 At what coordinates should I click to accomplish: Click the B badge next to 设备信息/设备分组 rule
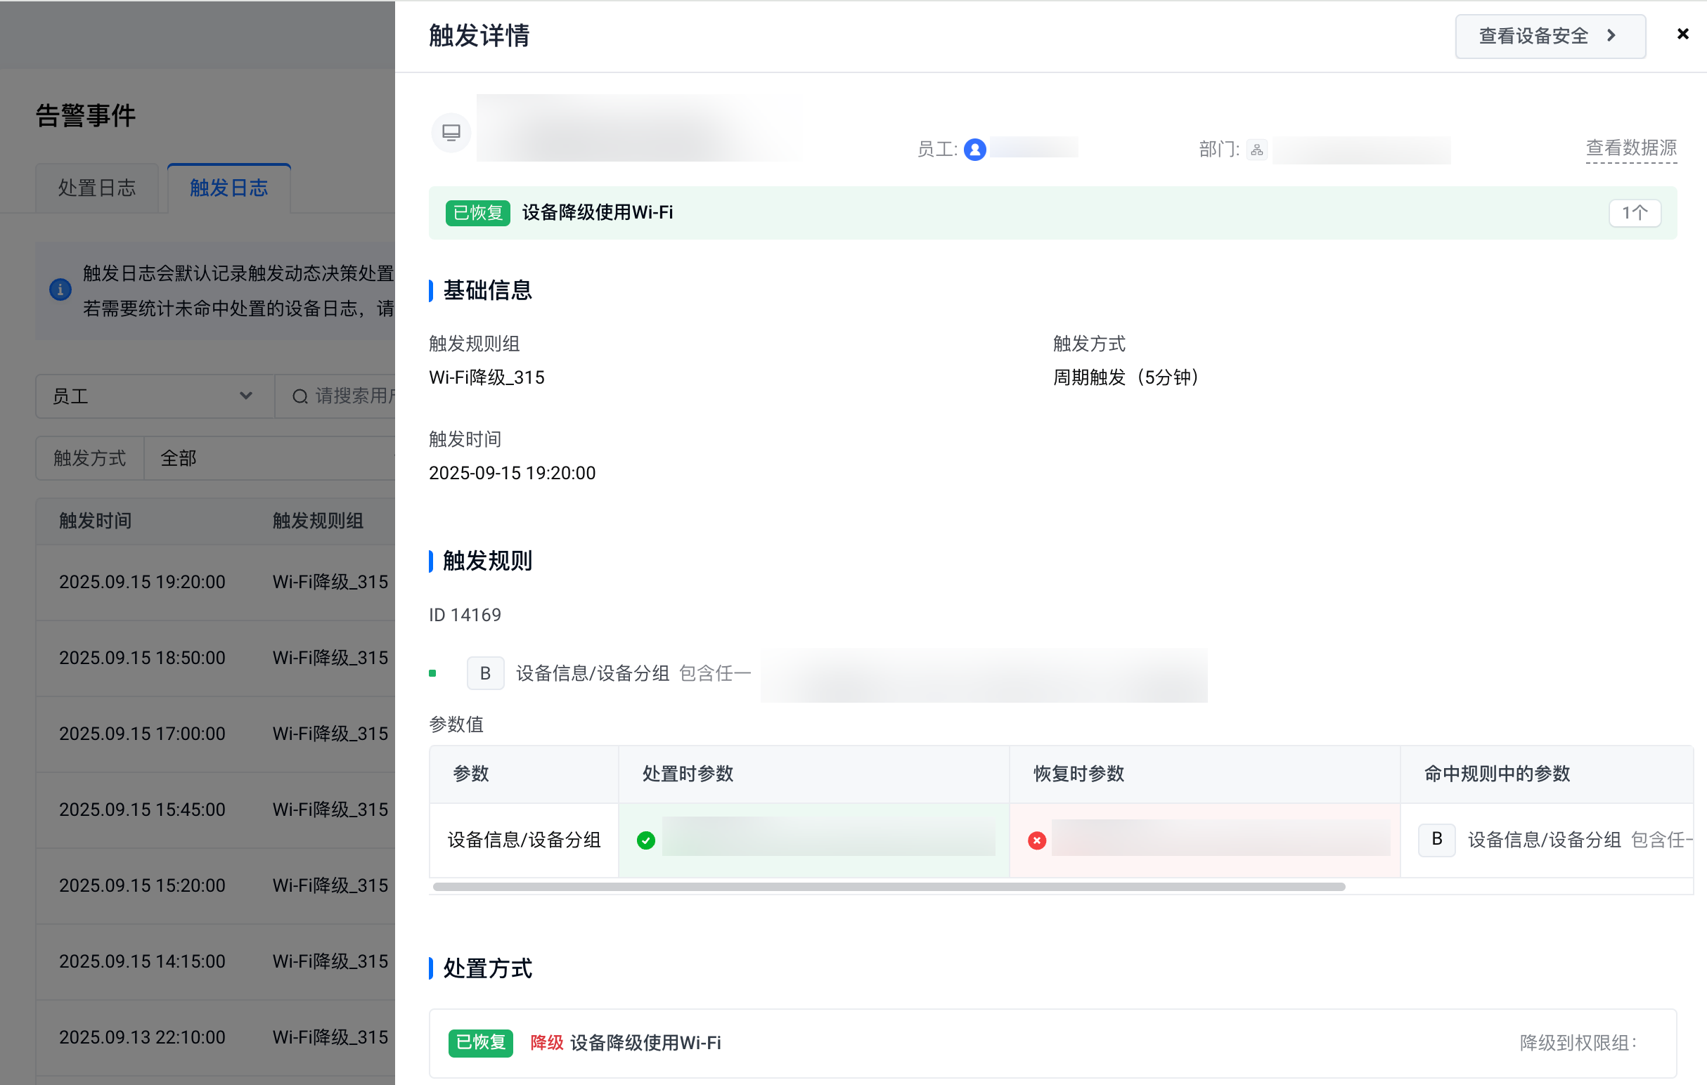(485, 673)
